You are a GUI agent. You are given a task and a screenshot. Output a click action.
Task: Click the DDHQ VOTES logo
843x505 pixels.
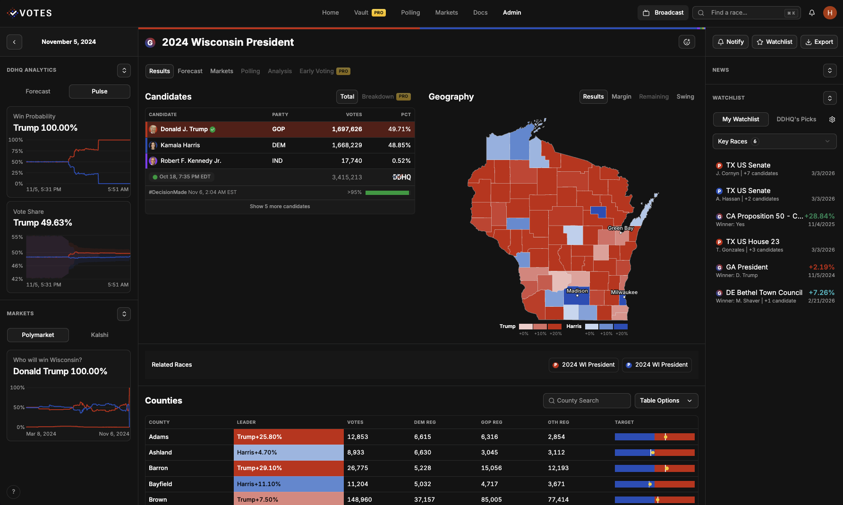29,13
